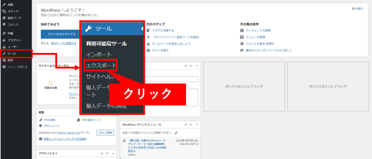Open メニューの管理 link

255,37
